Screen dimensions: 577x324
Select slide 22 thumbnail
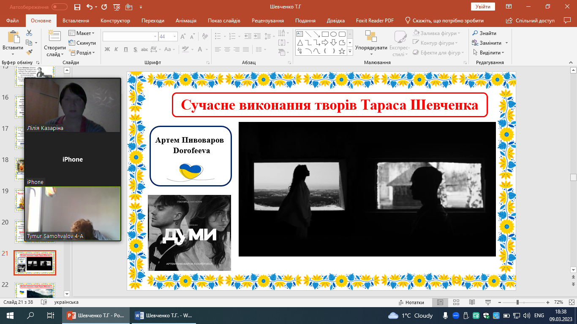tap(35, 291)
